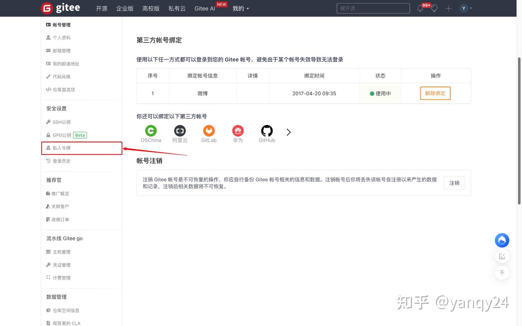Open the feedback pencil floating icon
This screenshot has height=326, width=522.
[x=502, y=256]
